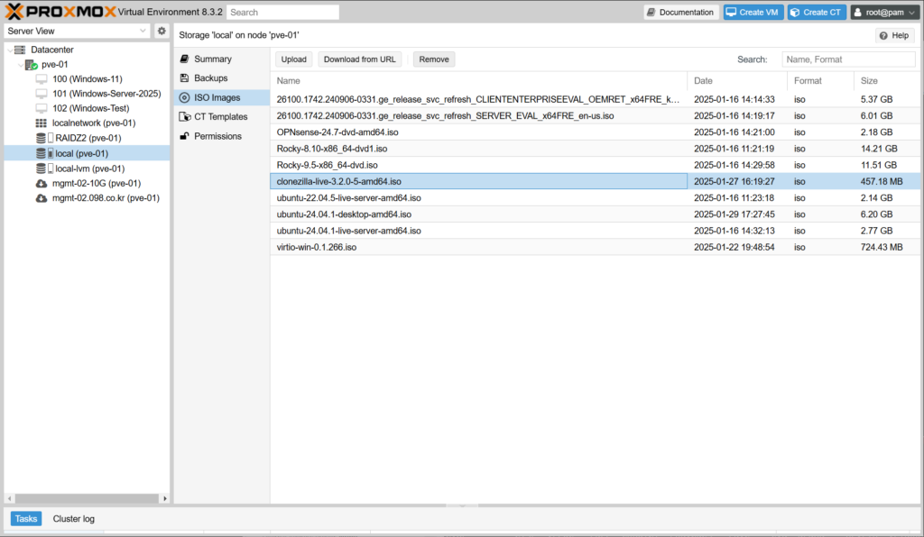Click the monitor icon for VM 100 (Windows-11)
Screen dimensions: 924x537
(42, 79)
